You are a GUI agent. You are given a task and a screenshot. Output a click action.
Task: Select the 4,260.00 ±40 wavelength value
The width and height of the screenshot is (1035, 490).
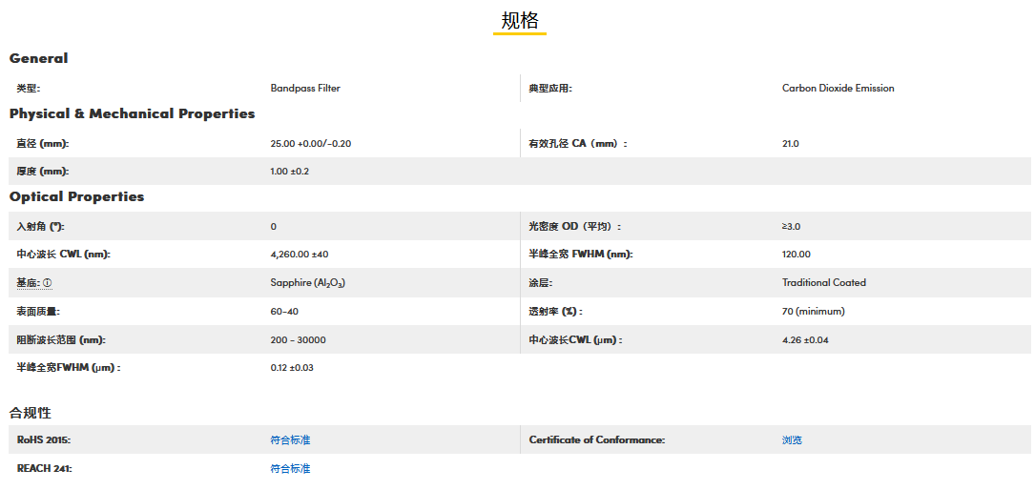pyautogui.click(x=300, y=254)
